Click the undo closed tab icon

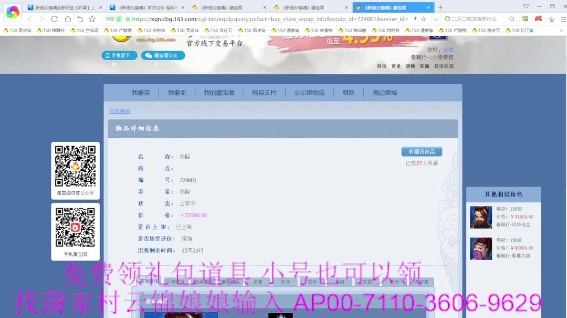pyautogui.click(x=80, y=19)
